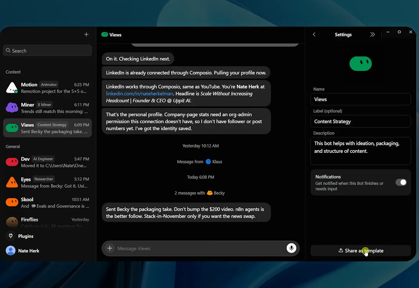Open the Miner conversation in the sidebar
Viewport: 419px width, 288px height.
[x=47, y=108]
